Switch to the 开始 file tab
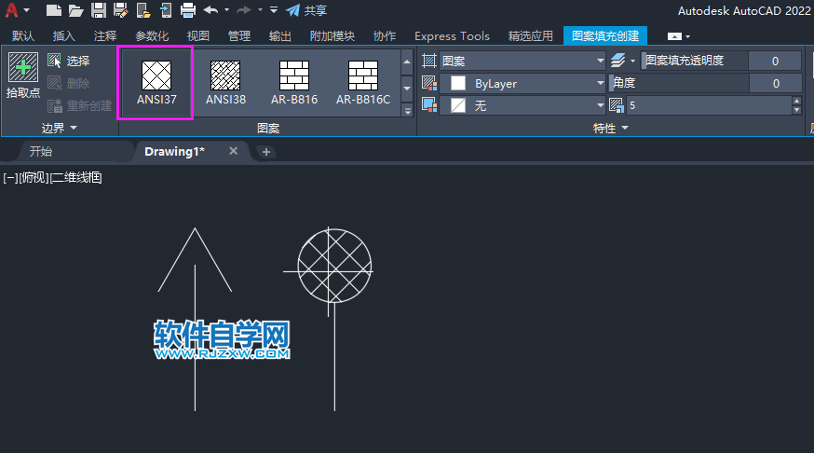Viewport: 814px width, 453px height. pos(40,151)
